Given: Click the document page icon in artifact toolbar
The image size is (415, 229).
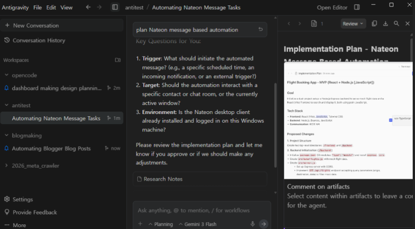Looking at the screenshot, I should [314, 23].
